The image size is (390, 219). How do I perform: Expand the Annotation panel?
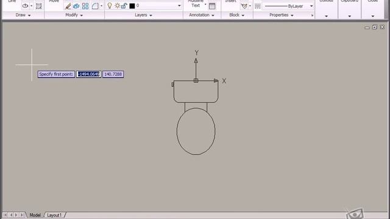coord(202,15)
